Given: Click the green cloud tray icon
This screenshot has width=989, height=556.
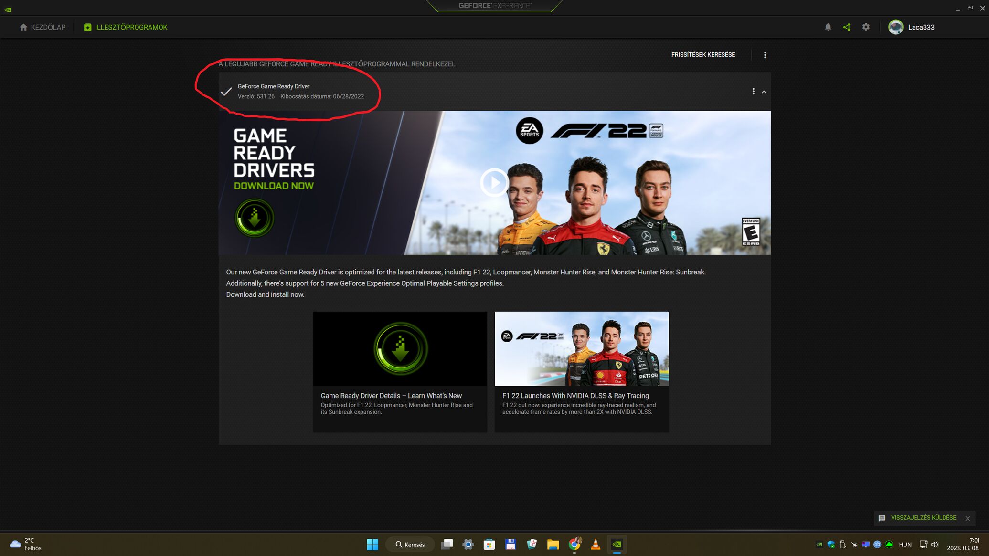Looking at the screenshot, I should point(889,545).
